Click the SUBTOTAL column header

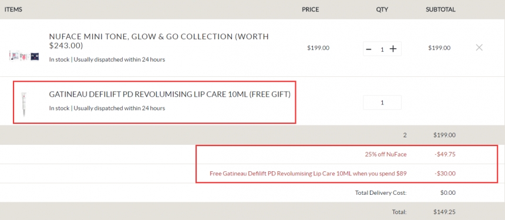440,9
